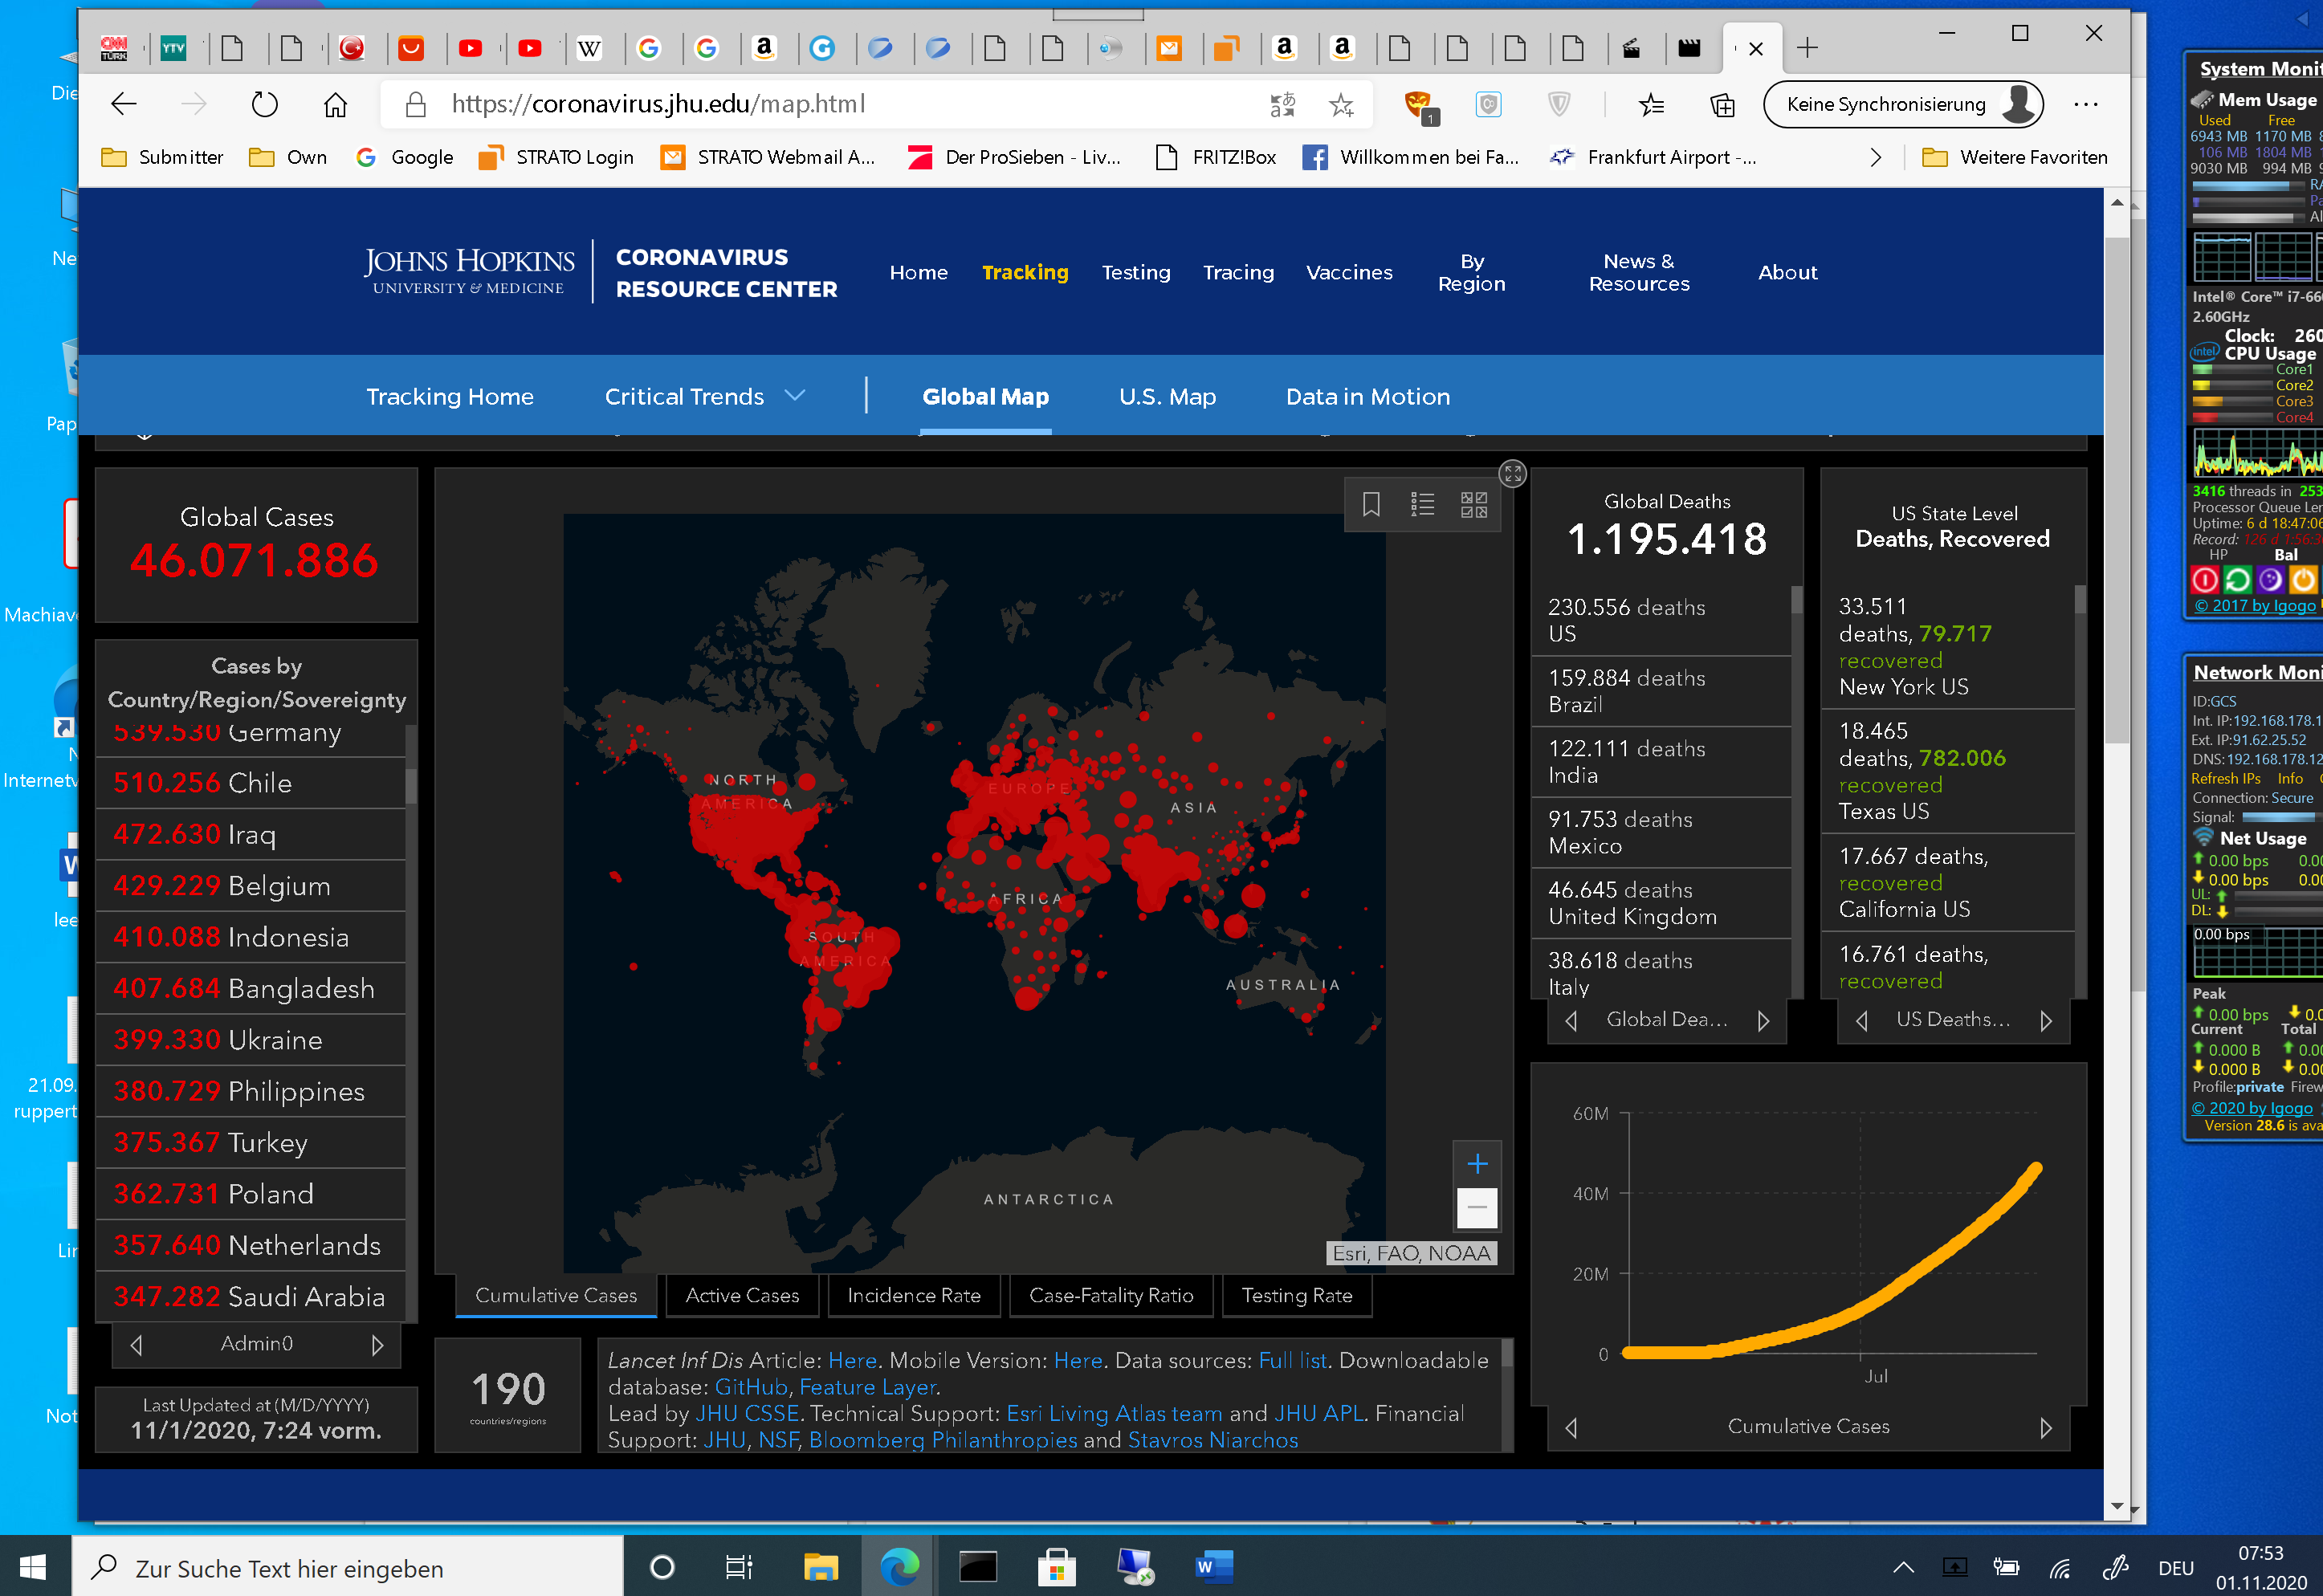This screenshot has width=2323, height=1596.
Task: Click Keine Synchronisierung profile button
Action: click(1902, 104)
